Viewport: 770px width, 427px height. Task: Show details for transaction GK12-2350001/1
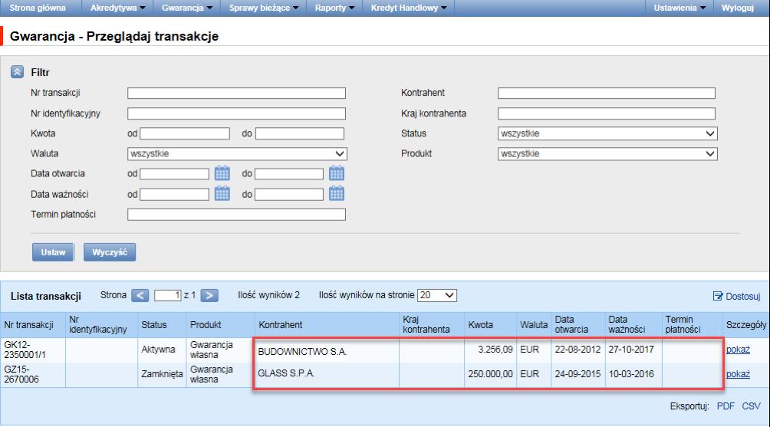[738, 350]
